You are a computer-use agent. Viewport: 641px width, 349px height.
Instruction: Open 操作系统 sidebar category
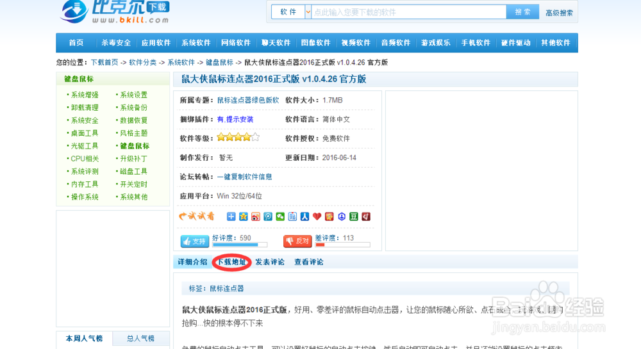pos(85,197)
